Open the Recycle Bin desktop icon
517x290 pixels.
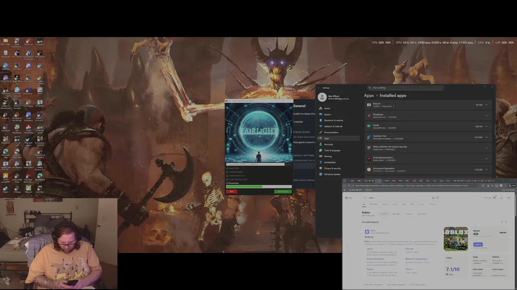click(5, 53)
